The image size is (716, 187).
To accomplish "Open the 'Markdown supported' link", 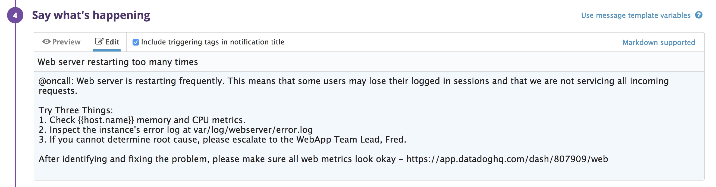I will click(658, 43).
